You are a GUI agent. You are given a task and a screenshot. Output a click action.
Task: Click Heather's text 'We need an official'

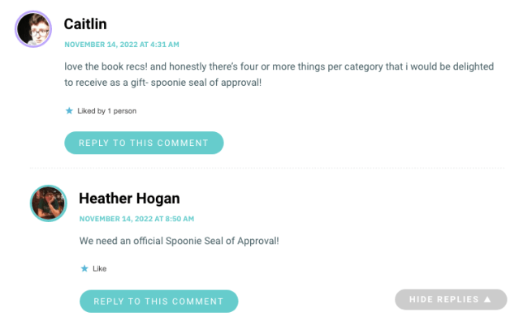click(x=121, y=241)
